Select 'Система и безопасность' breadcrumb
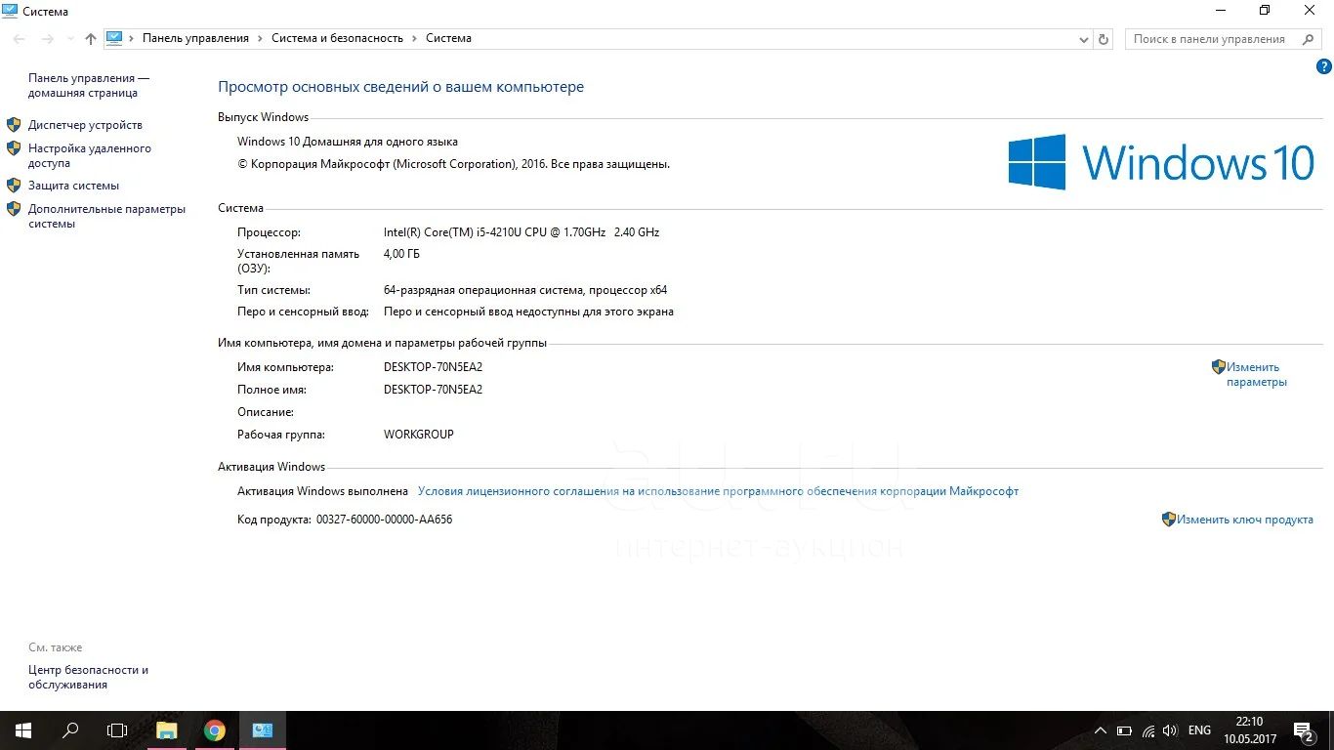This screenshot has width=1334, height=750. pyautogui.click(x=337, y=38)
